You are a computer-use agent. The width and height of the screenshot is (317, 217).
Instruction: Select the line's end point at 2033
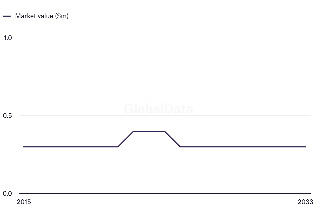click(x=306, y=147)
